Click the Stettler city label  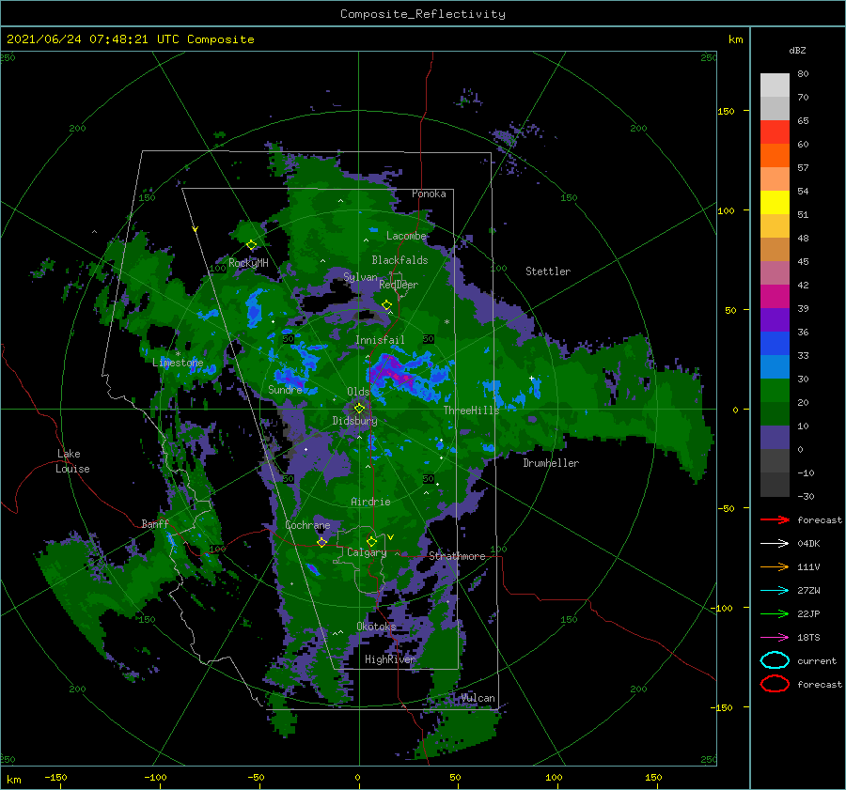pyautogui.click(x=548, y=271)
